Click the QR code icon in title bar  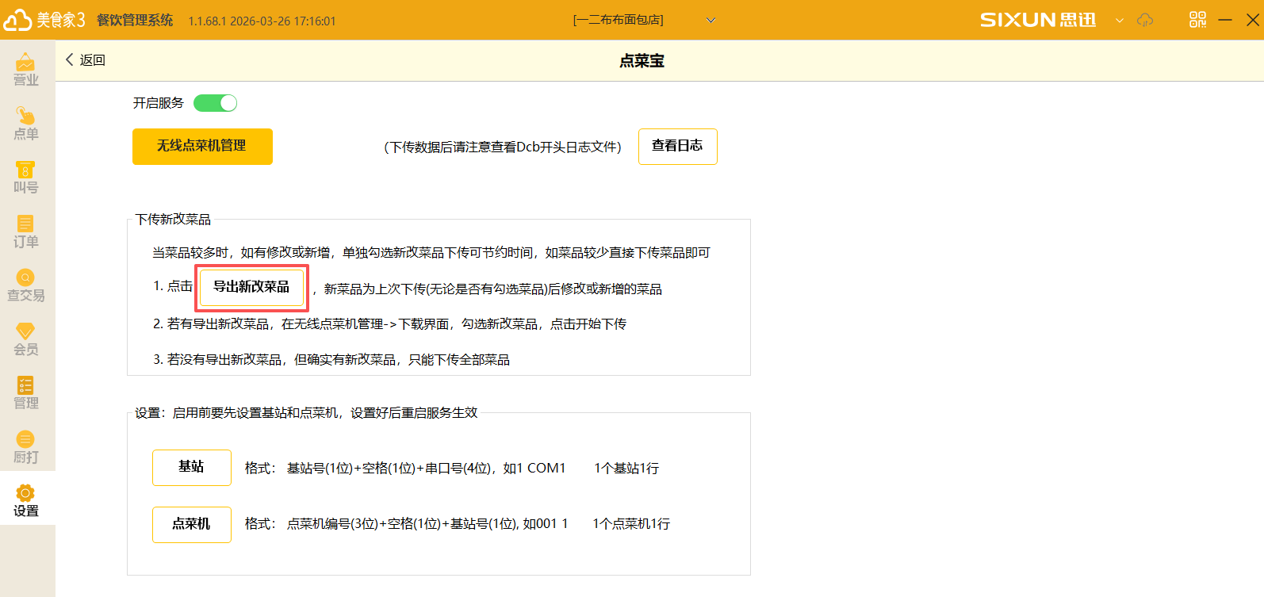click(x=1197, y=20)
